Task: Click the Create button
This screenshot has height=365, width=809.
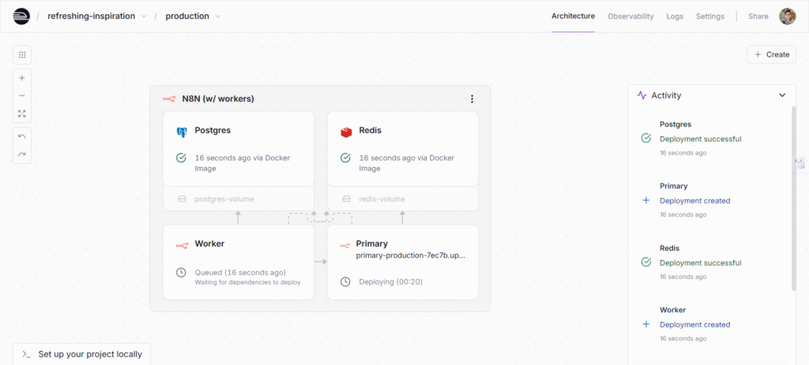Action: 771,54
